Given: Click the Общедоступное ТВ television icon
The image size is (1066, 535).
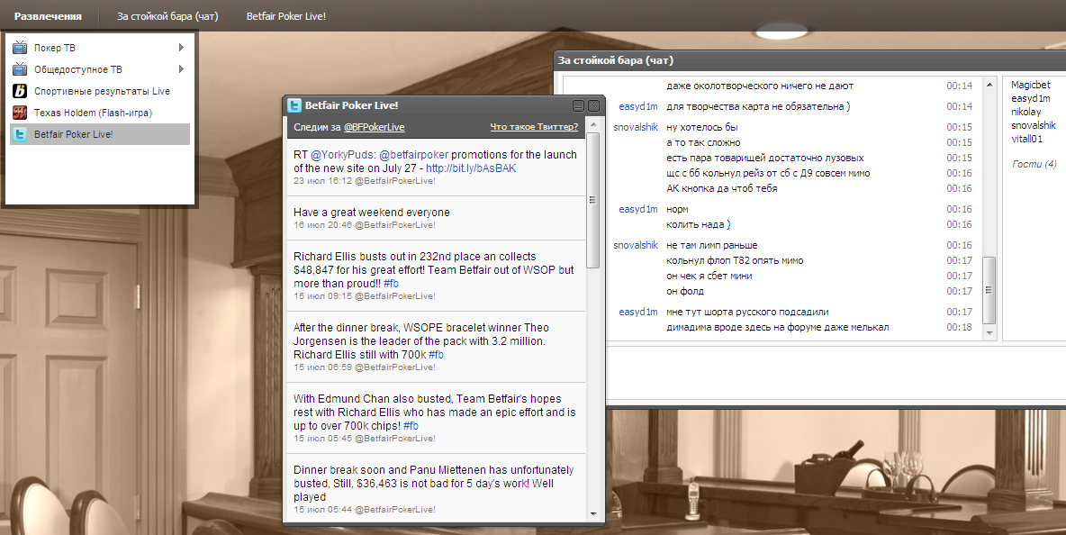Looking at the screenshot, I should pyautogui.click(x=20, y=69).
